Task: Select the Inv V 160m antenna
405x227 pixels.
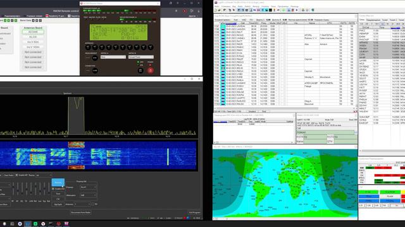Action: pos(33,47)
